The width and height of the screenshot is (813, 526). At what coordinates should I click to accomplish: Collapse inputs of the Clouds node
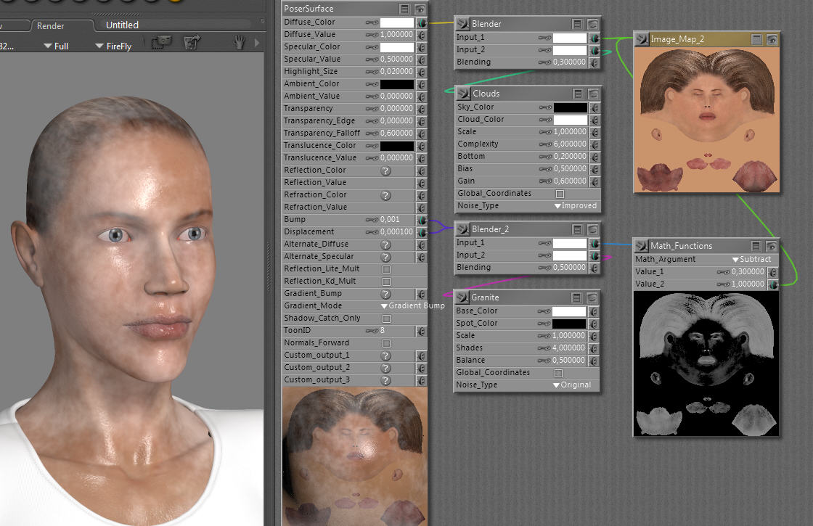tap(578, 94)
